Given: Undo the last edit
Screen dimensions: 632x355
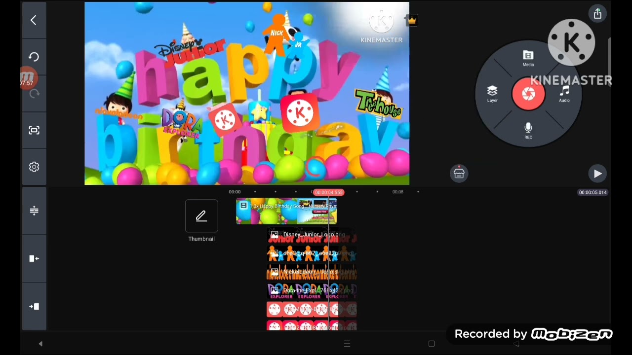Looking at the screenshot, I should pyautogui.click(x=34, y=57).
